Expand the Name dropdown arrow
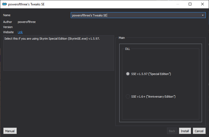Screen dimensions: 209x137 point(203,15)
